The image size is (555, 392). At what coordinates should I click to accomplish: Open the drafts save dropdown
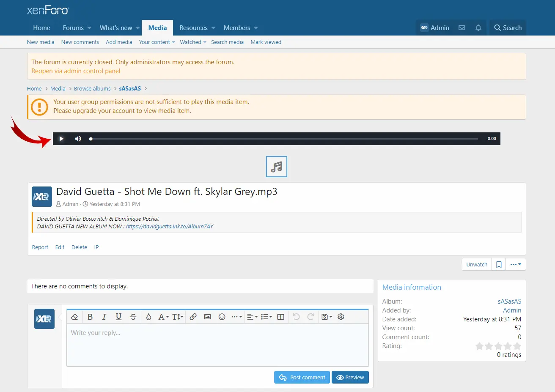(327, 317)
